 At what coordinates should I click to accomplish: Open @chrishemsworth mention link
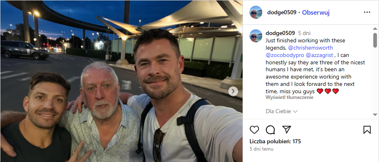(x=310, y=48)
